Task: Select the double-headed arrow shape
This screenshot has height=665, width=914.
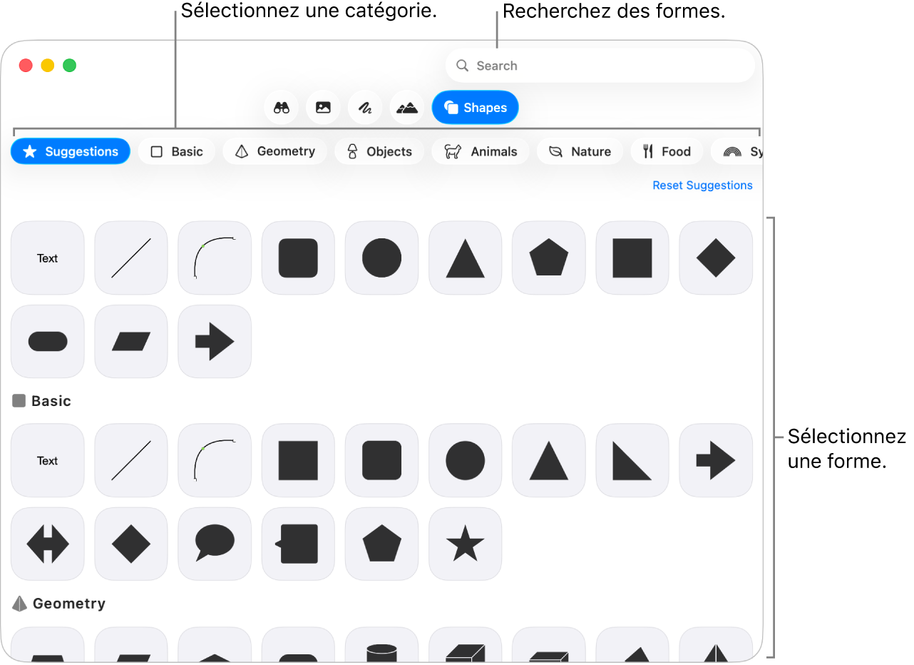Action: (47, 544)
